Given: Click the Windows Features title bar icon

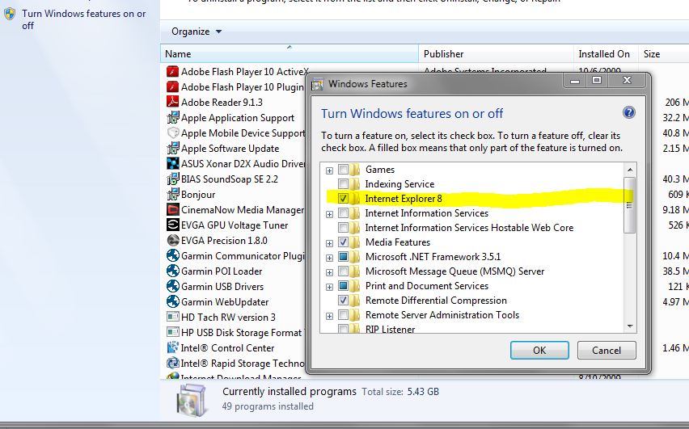Looking at the screenshot, I should [317, 84].
